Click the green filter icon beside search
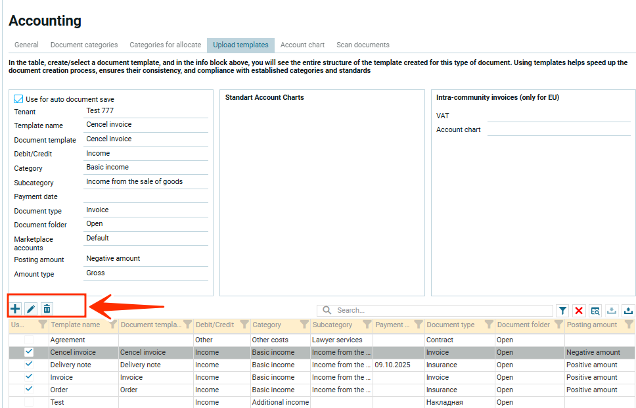 pos(563,311)
